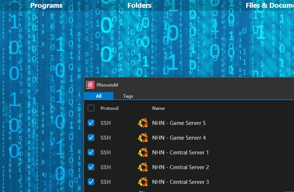The width and height of the screenshot is (294, 192).
Task: Uncheck NHN - Central Server 3 checkbox
Action: [x=91, y=182]
